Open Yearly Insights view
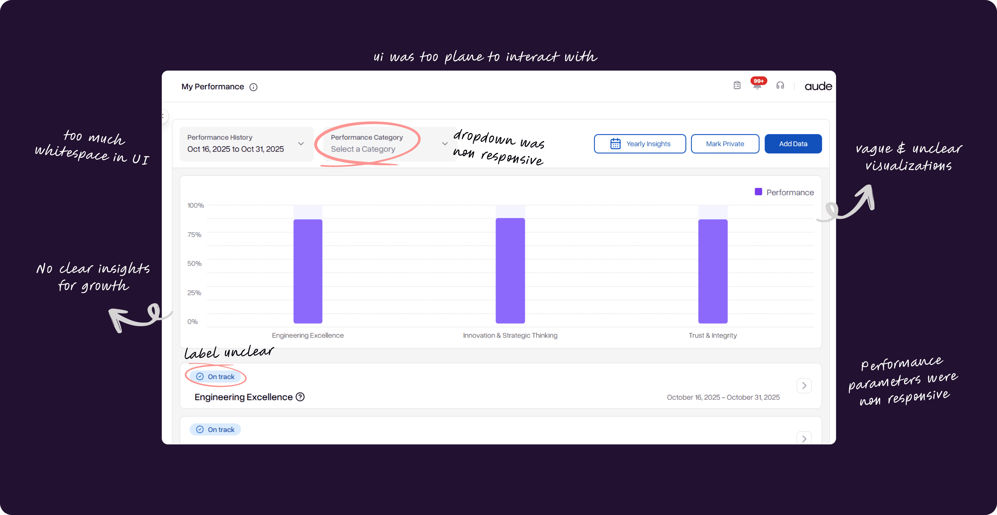 tap(640, 144)
